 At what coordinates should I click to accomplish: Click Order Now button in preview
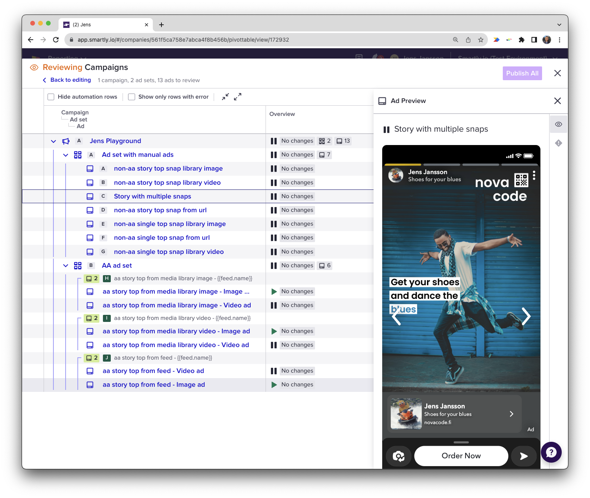pyautogui.click(x=461, y=456)
